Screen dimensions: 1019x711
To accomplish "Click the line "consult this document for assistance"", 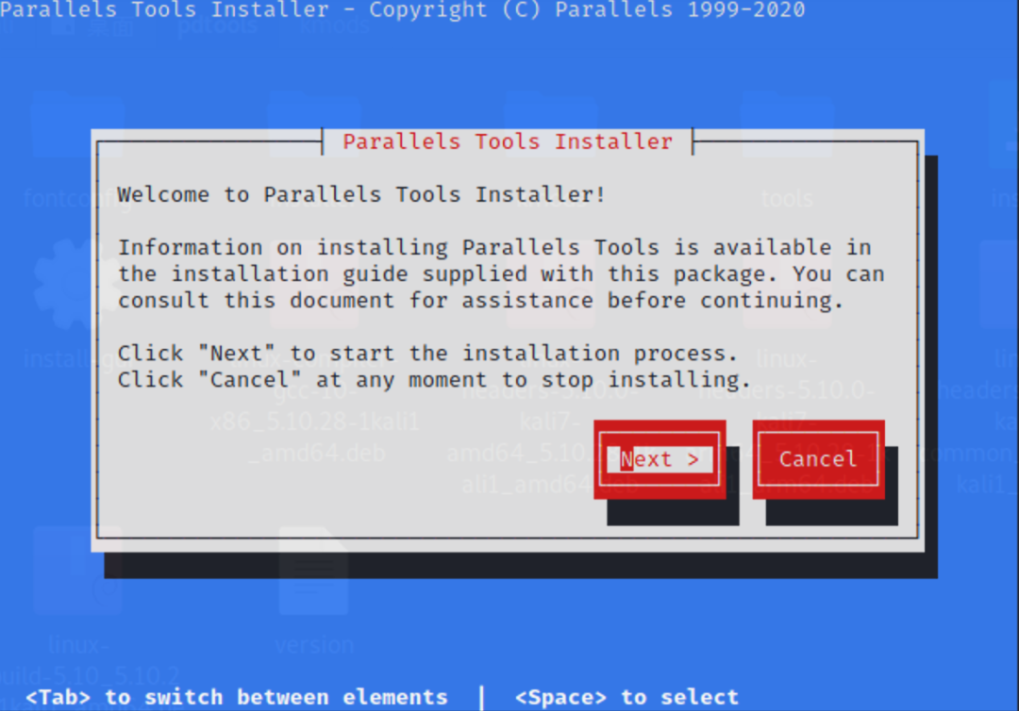I will pyautogui.click(x=480, y=301).
